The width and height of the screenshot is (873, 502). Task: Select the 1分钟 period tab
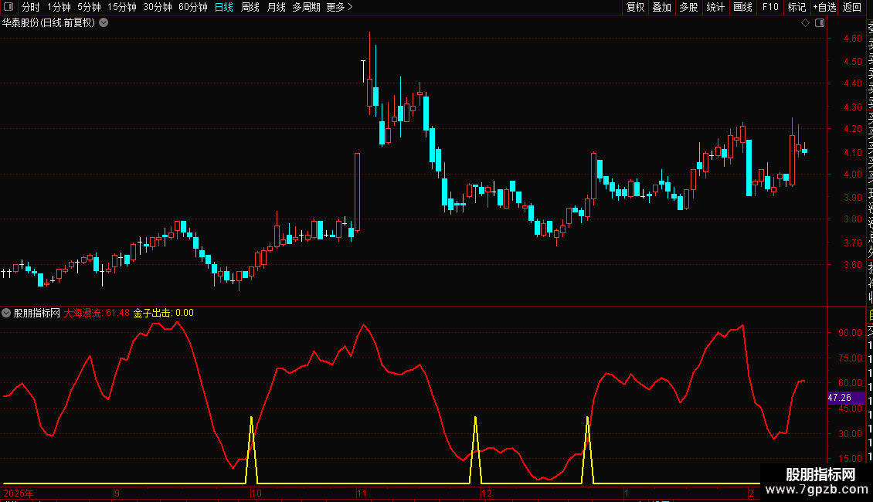[x=59, y=7]
